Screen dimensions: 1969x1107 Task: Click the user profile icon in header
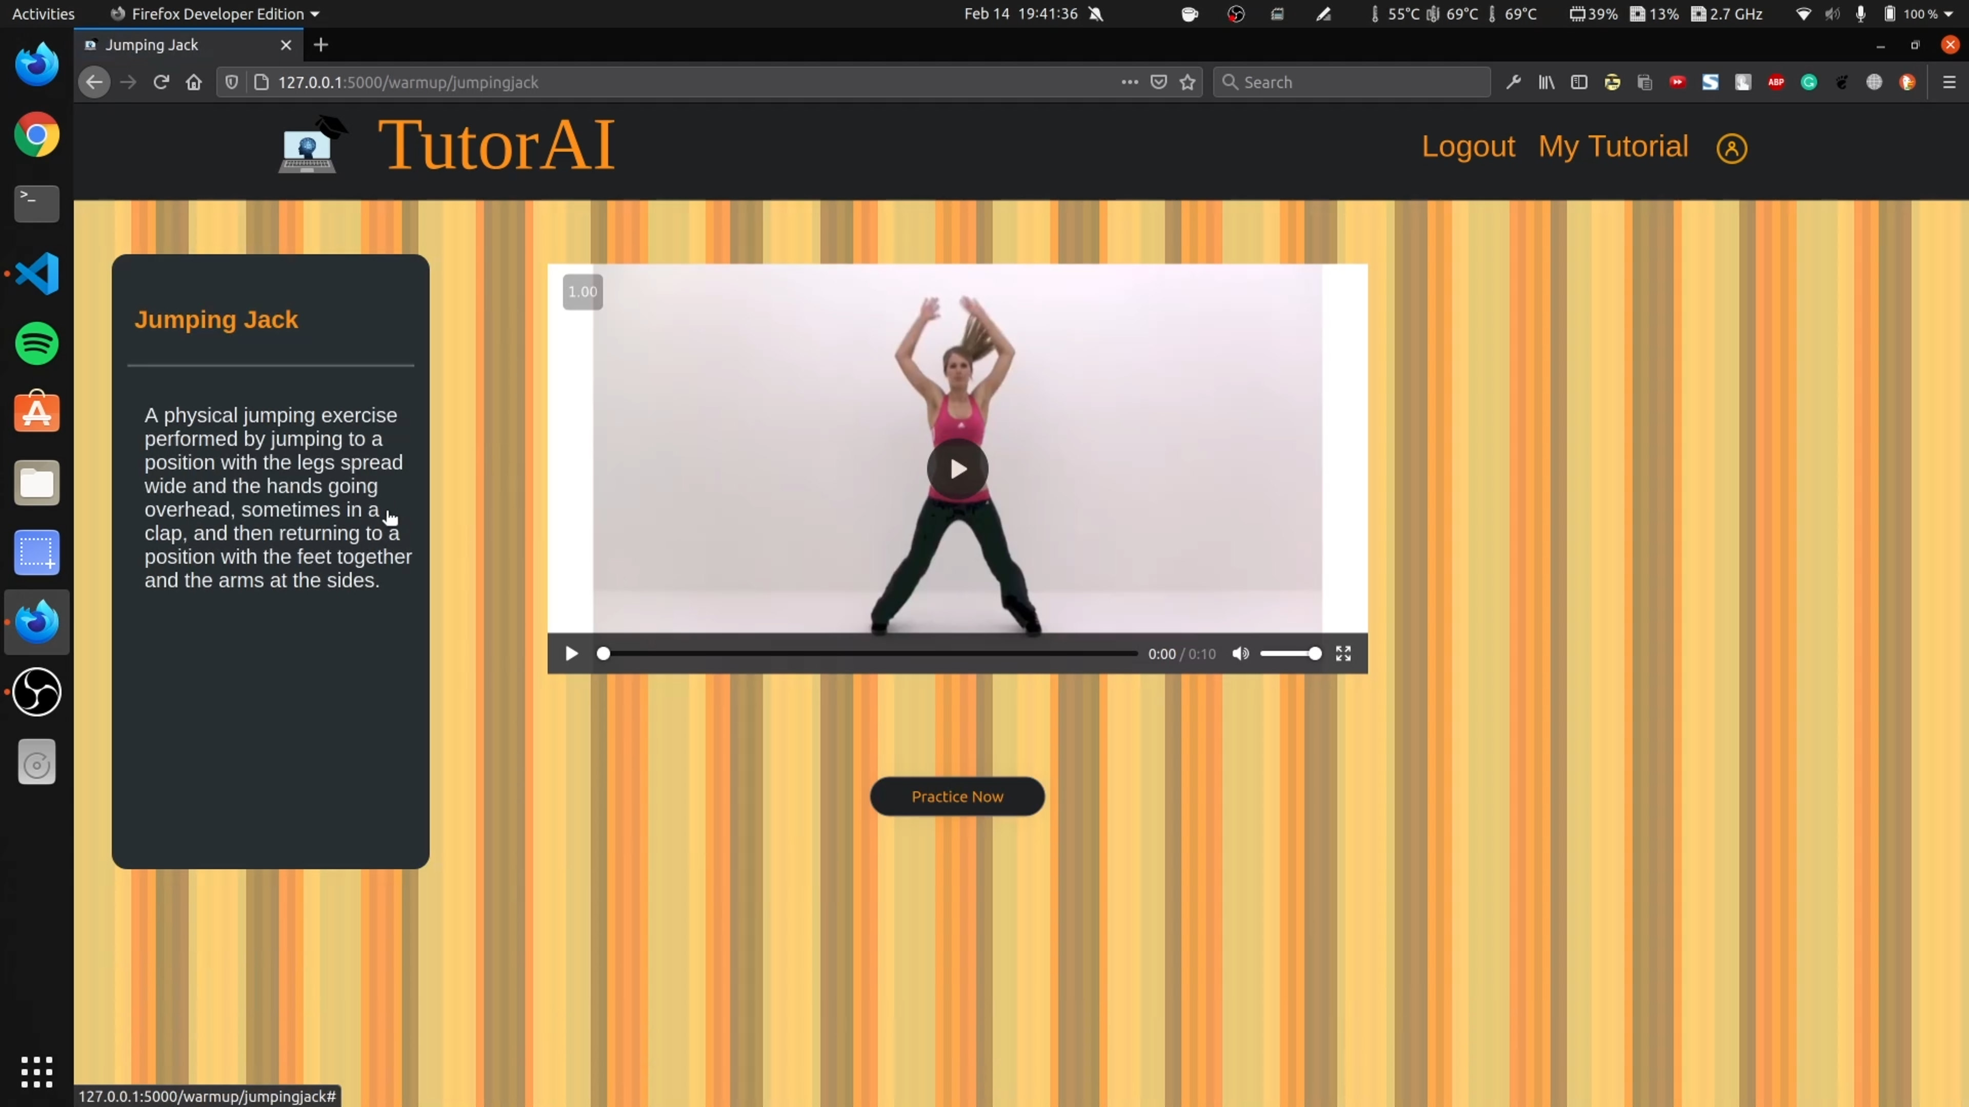click(x=1731, y=148)
